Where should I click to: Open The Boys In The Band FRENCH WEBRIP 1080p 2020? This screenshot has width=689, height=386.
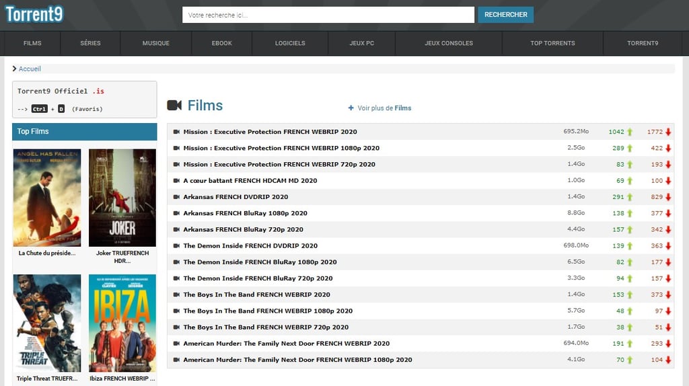point(268,311)
